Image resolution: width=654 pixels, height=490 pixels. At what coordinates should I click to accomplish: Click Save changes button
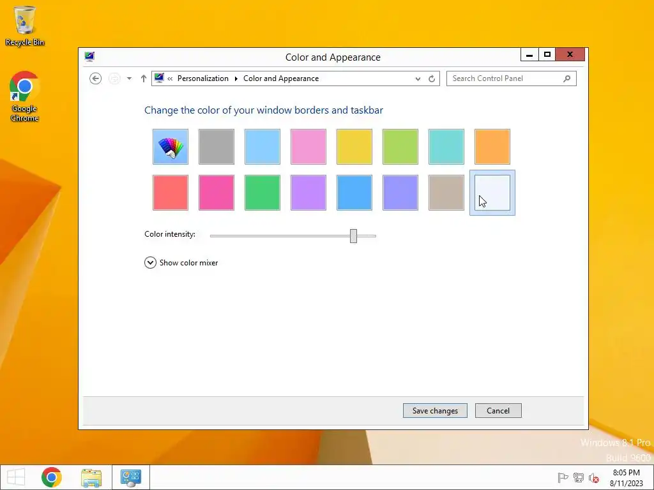pyautogui.click(x=435, y=410)
